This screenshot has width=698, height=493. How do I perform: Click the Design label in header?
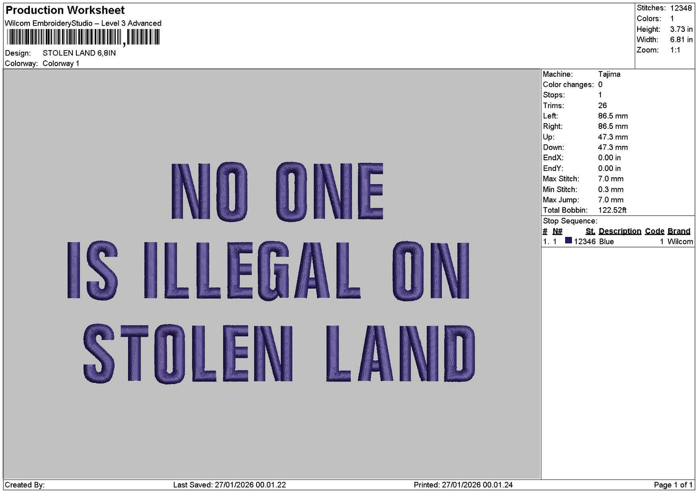tap(18, 53)
